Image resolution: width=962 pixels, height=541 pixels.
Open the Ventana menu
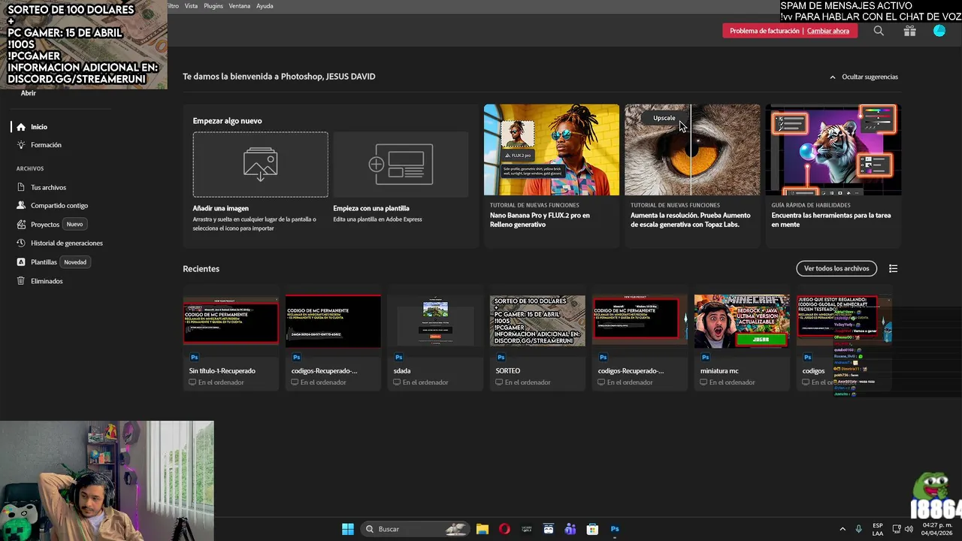coord(240,5)
